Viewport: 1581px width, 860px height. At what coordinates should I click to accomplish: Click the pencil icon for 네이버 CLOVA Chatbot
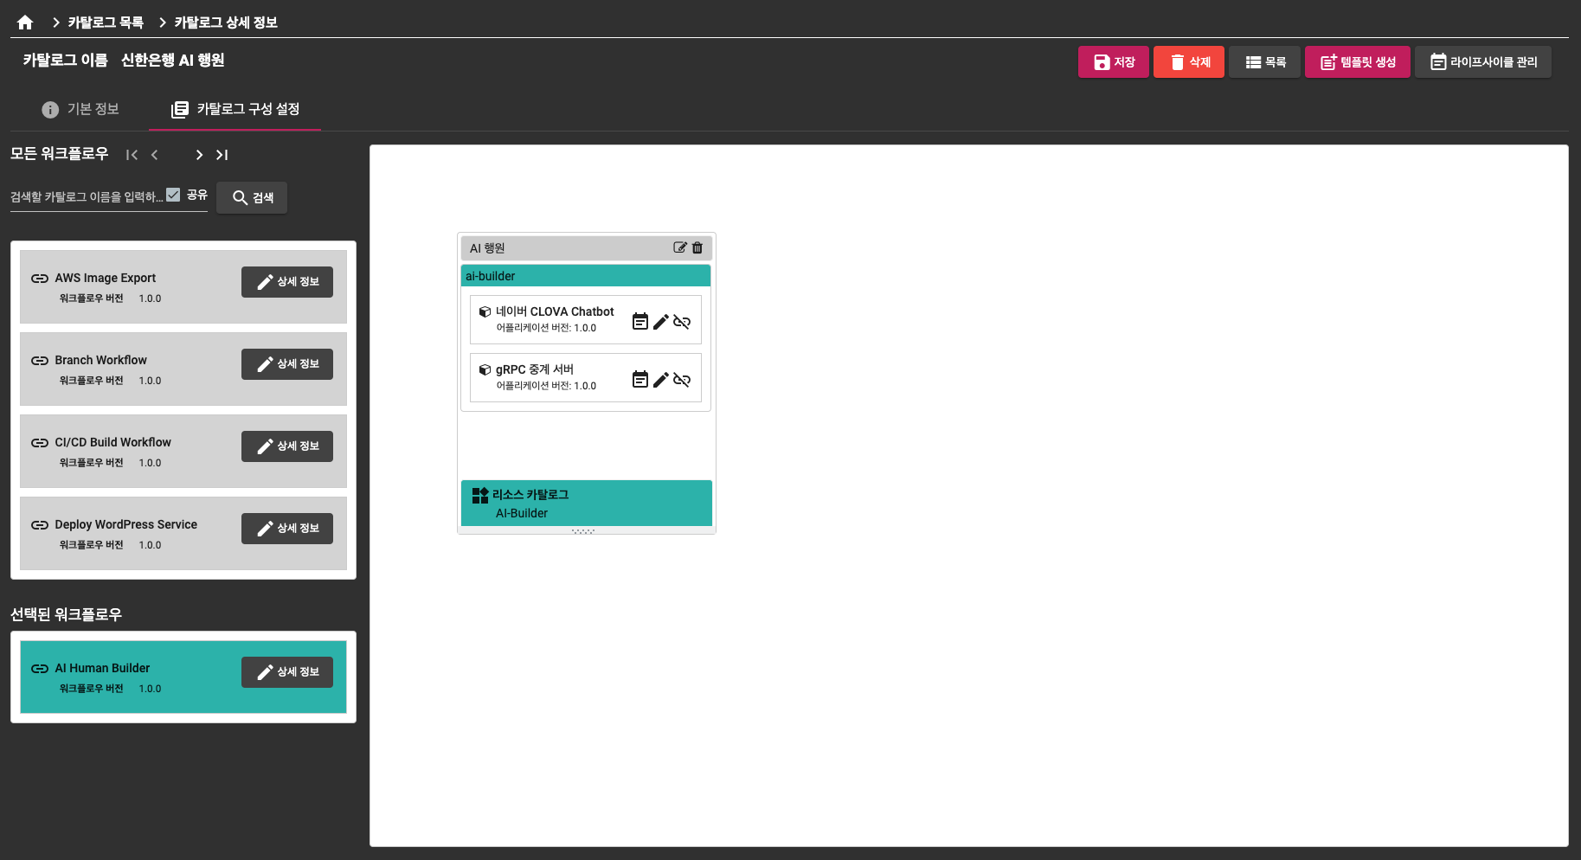661,322
